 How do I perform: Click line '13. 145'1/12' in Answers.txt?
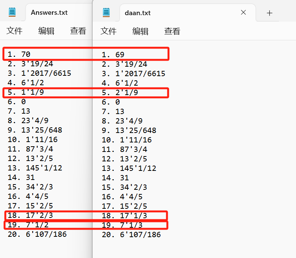tap(35, 168)
